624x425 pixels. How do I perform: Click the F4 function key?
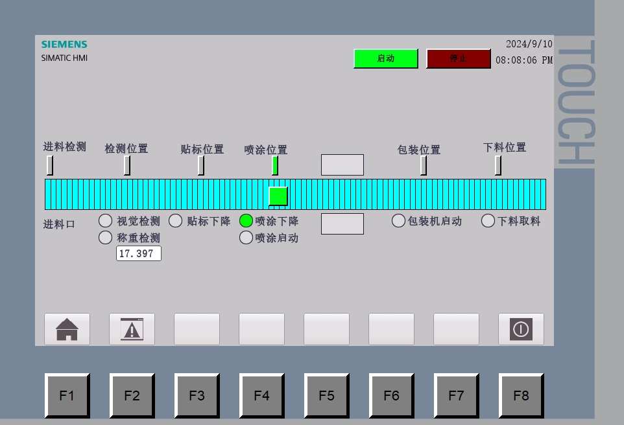[262, 396]
